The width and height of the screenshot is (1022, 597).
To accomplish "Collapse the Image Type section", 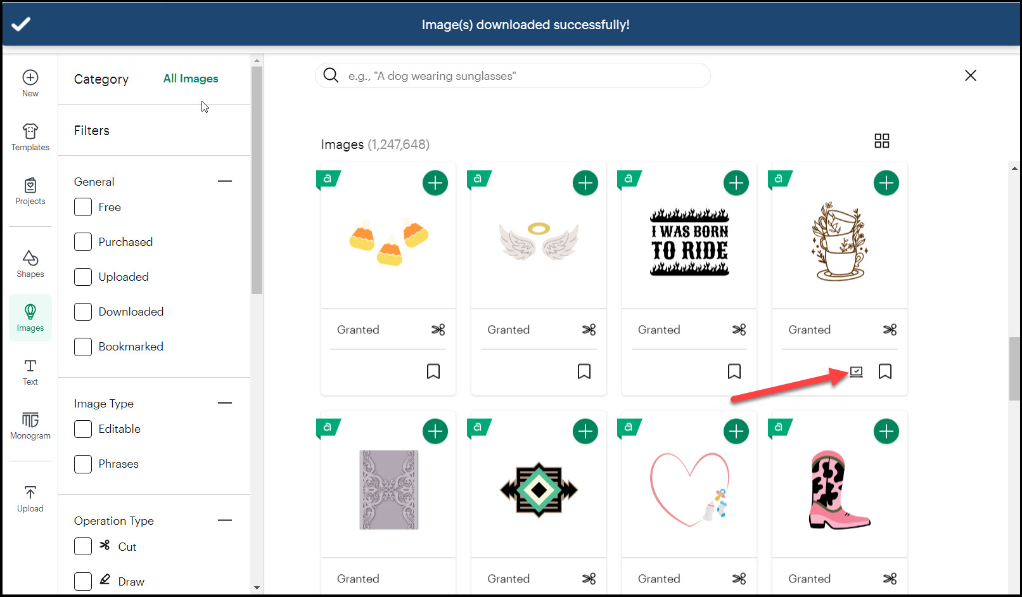I will [224, 403].
